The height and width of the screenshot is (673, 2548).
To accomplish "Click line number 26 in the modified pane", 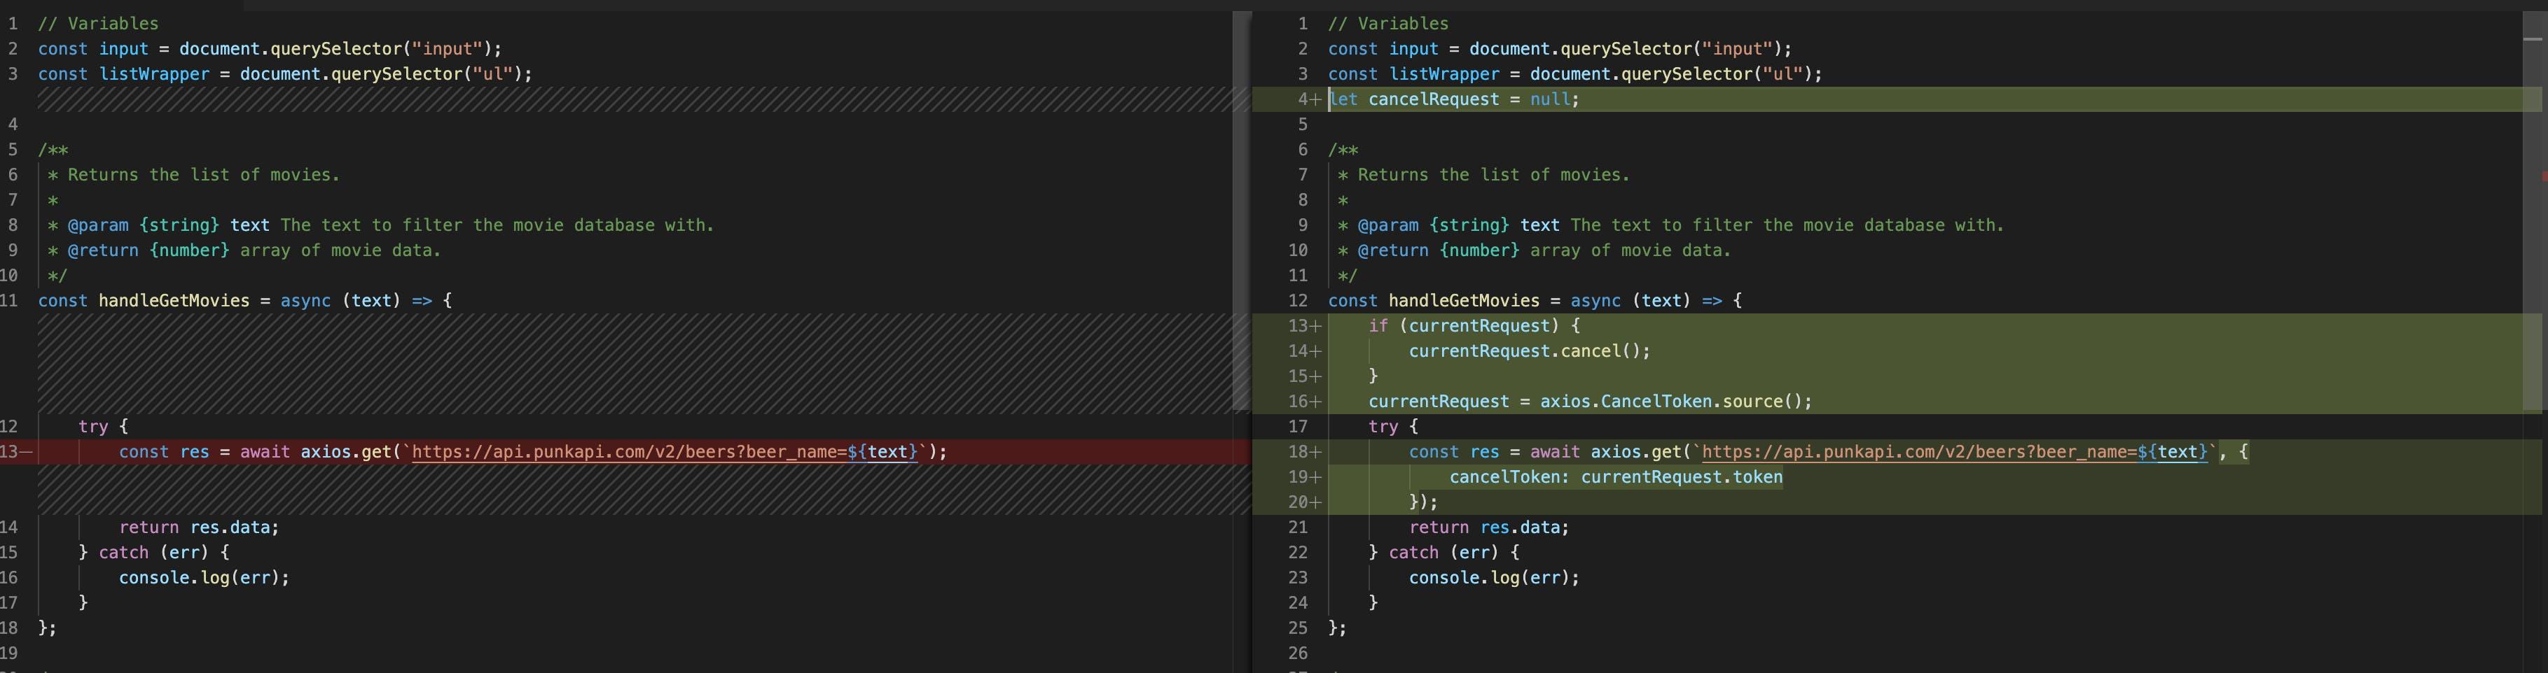I will 1298,653.
